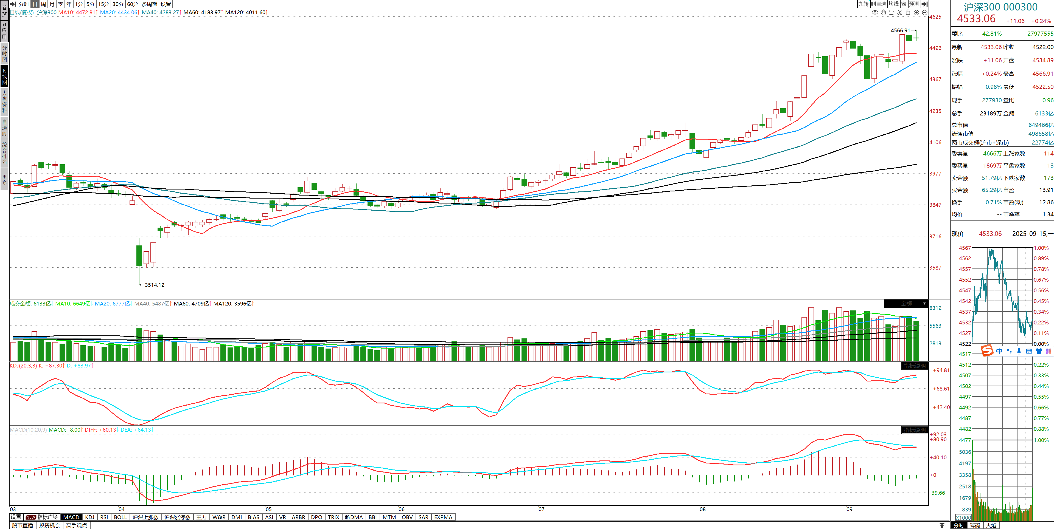The width and height of the screenshot is (1054, 529).
Task: Open Sogou soft keyboard icon
Action: click(1029, 351)
